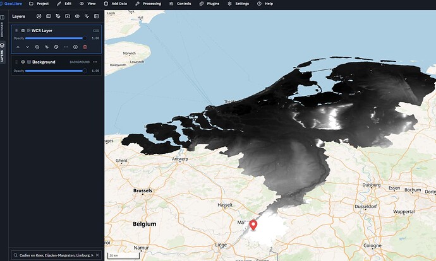Click the add group folder icon in Layers header
The image size is (436, 261).
[68, 16]
